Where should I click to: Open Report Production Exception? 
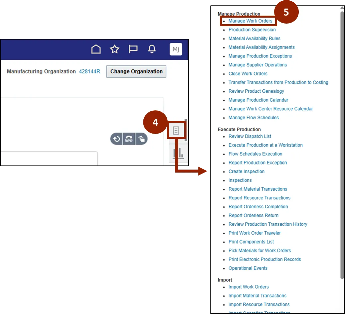(x=258, y=162)
